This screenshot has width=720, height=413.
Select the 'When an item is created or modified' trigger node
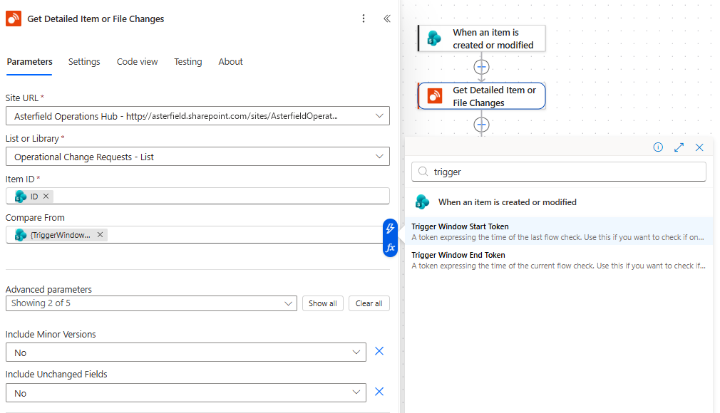pyautogui.click(x=482, y=38)
